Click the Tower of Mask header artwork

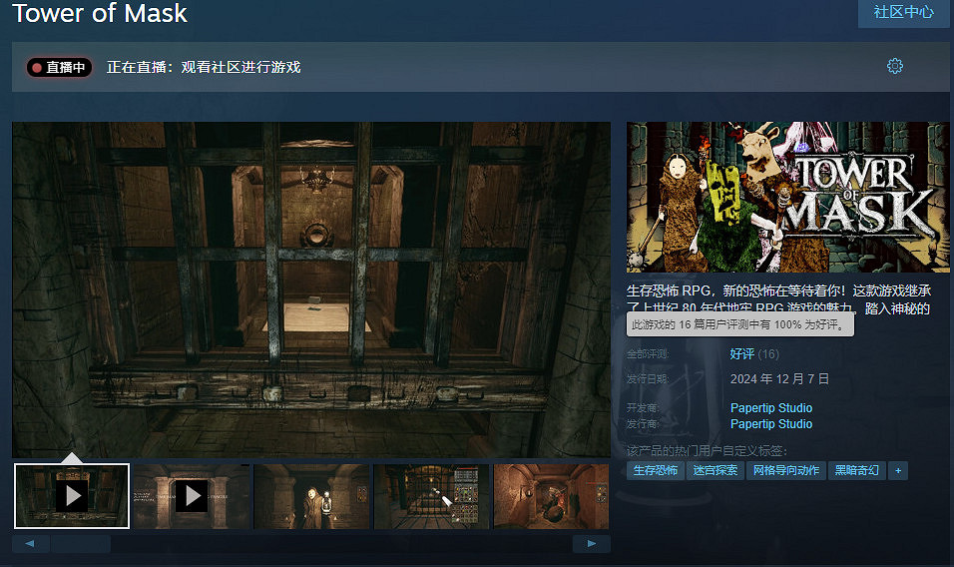(x=788, y=197)
